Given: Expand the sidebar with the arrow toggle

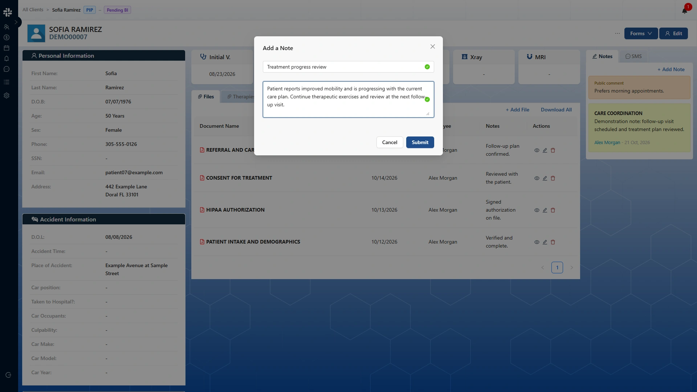Looking at the screenshot, I should coord(16,22).
